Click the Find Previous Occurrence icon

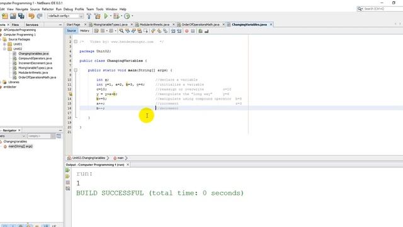pos(127,31)
